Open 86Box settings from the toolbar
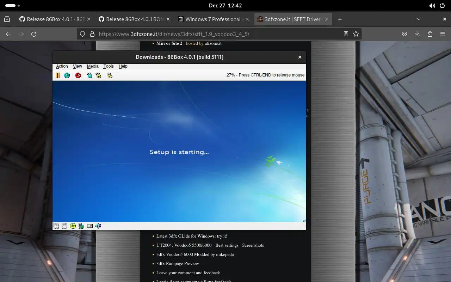451x282 pixels. click(x=110, y=75)
